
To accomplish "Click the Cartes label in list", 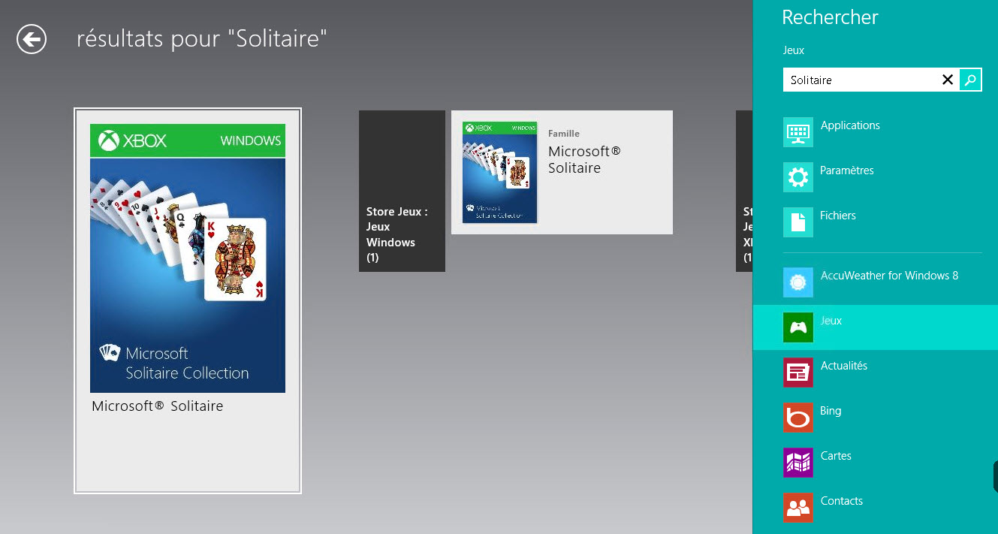I will pyautogui.click(x=836, y=456).
